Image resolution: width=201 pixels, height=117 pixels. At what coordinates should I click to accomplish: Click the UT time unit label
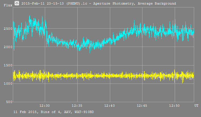[196, 106]
